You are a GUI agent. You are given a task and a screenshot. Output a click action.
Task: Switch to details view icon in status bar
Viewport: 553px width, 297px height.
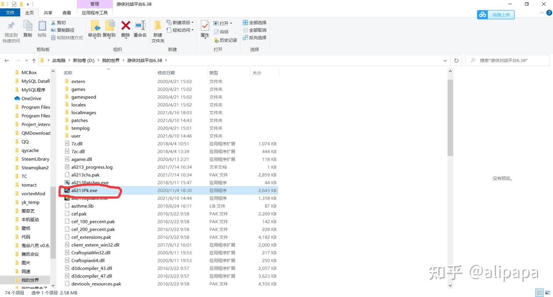540,293
